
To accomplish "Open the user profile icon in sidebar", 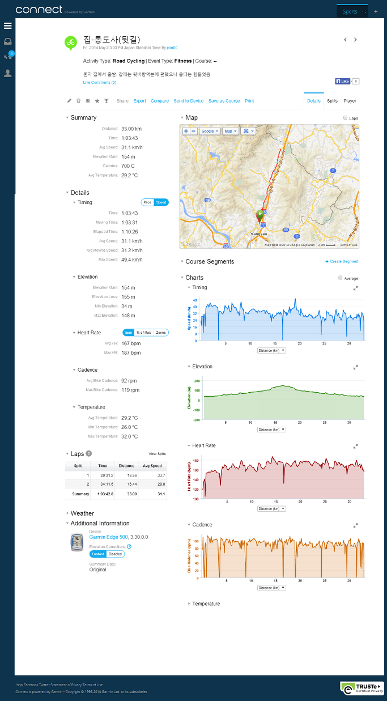I will [x=8, y=73].
